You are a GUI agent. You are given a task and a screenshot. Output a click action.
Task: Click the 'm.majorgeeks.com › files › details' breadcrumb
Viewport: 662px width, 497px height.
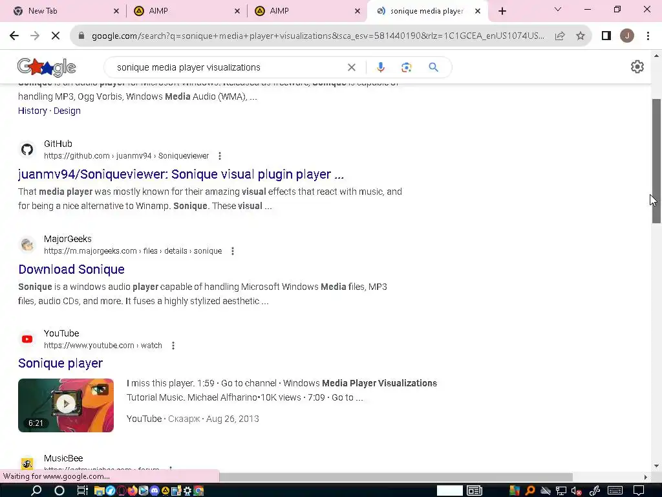[x=133, y=251]
